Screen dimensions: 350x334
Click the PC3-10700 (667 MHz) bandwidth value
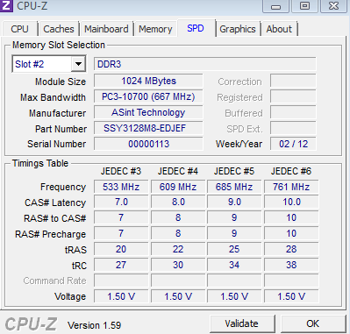coord(148,96)
